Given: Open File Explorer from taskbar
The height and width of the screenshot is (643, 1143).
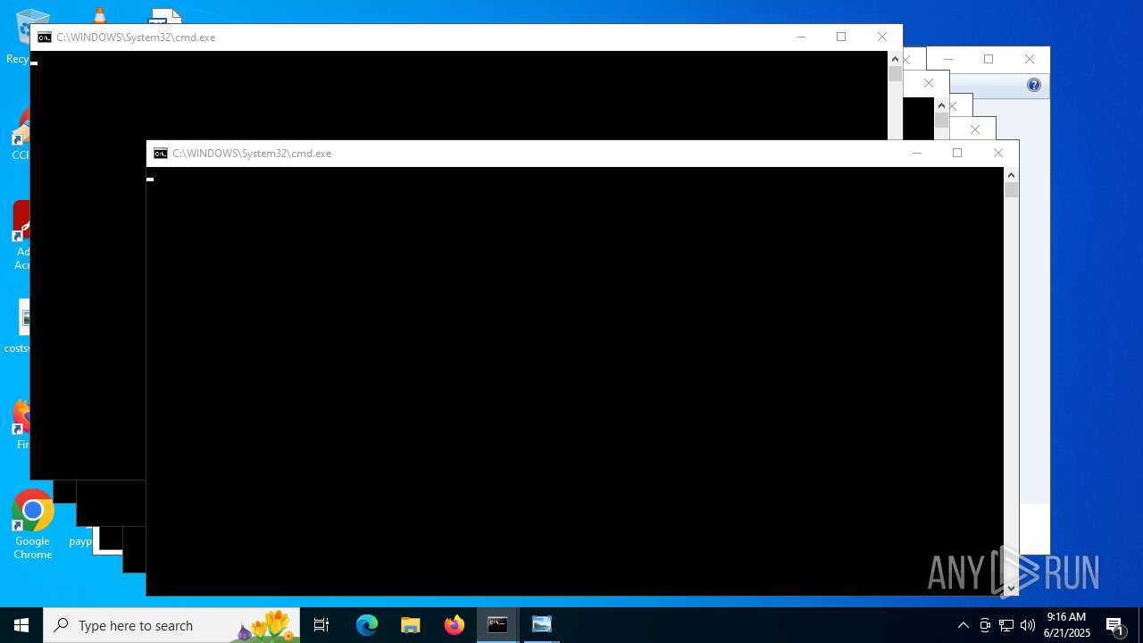Looking at the screenshot, I should [411, 625].
